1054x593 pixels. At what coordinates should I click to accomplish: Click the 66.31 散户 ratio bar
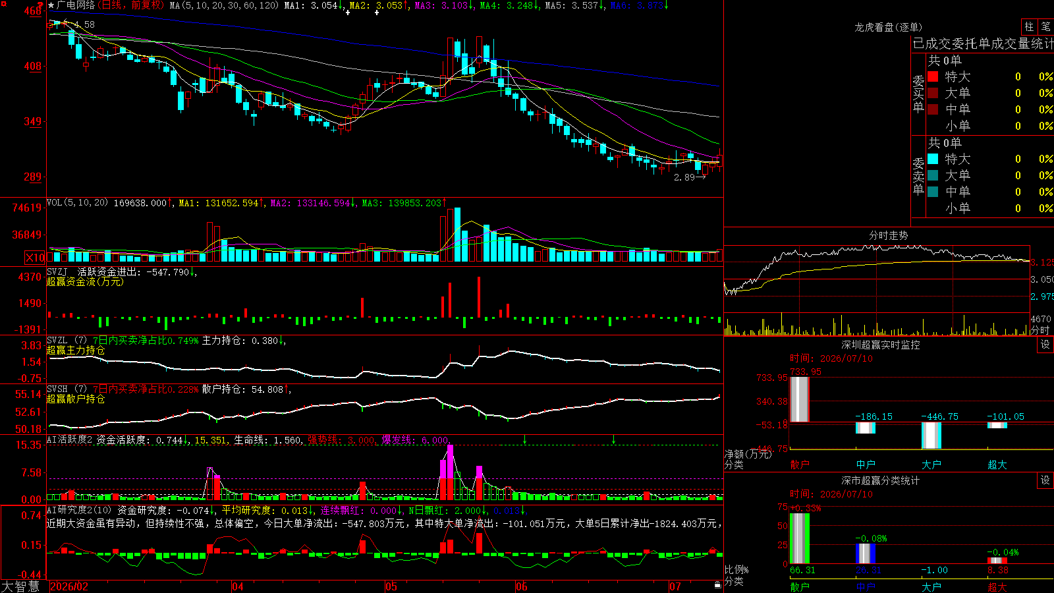point(800,539)
